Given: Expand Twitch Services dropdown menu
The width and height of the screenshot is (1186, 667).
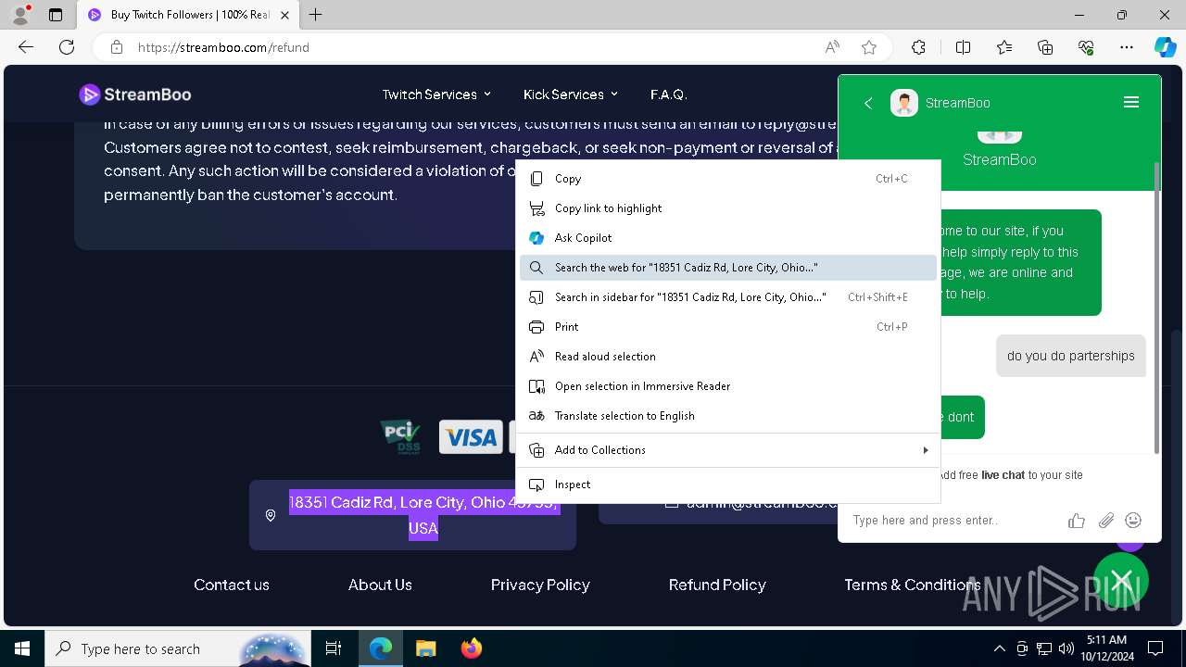Looking at the screenshot, I should click(436, 94).
